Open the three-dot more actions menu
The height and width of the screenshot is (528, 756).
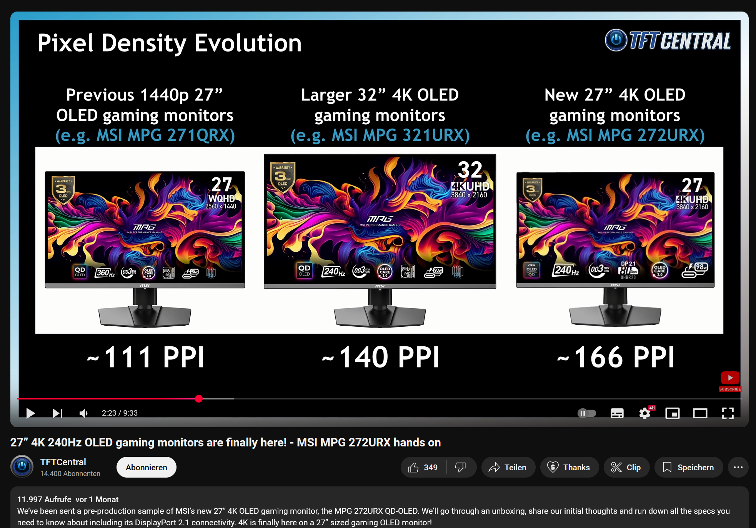click(738, 467)
